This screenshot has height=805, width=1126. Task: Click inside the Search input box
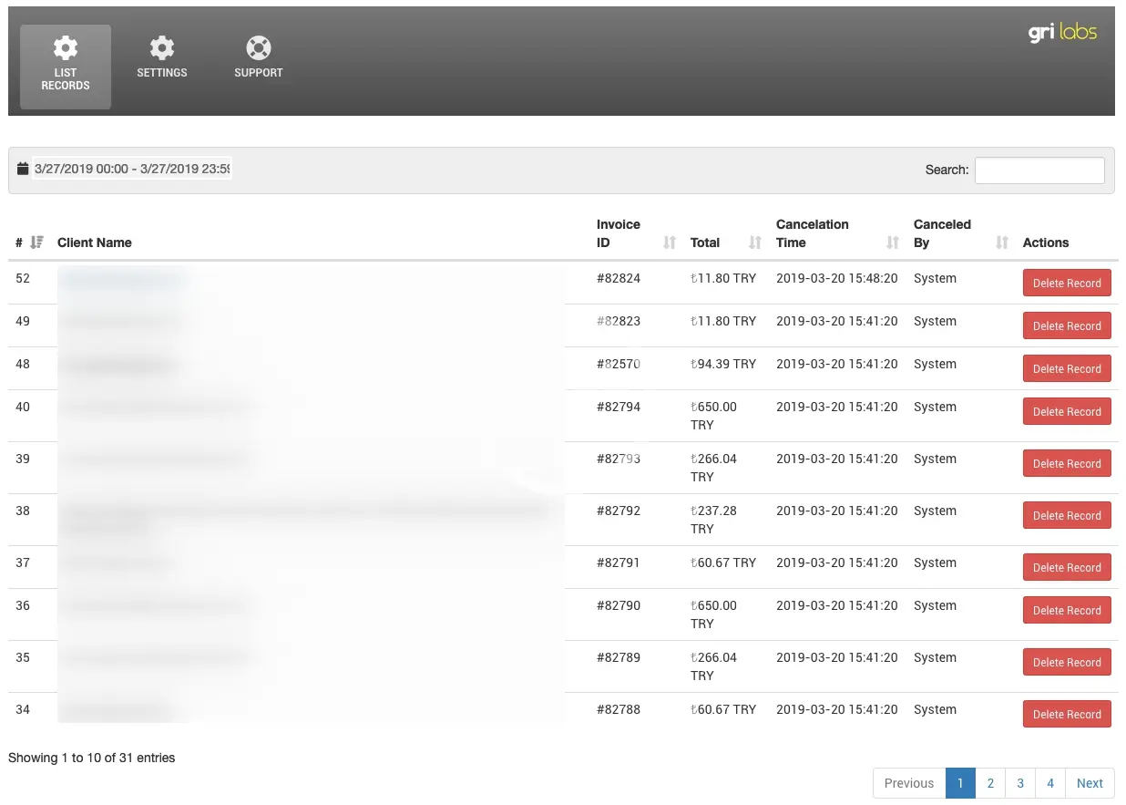click(x=1039, y=170)
